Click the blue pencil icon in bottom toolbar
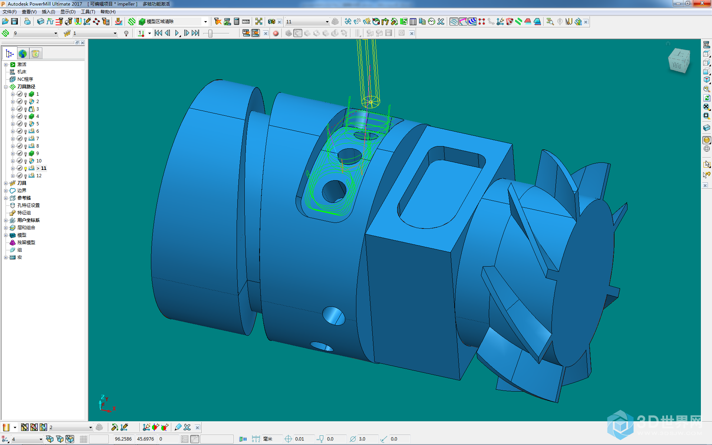 [178, 427]
